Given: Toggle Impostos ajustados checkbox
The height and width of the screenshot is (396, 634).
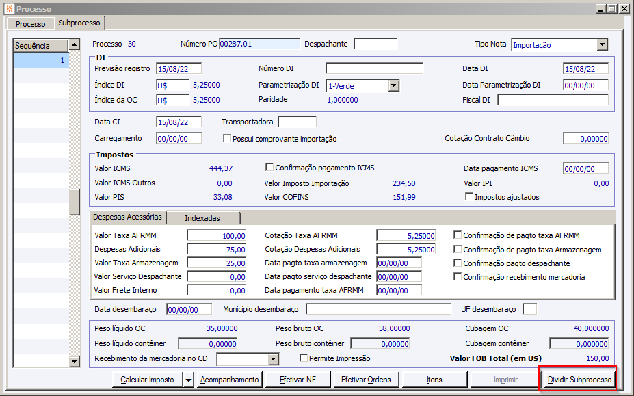Looking at the screenshot, I should point(469,197).
